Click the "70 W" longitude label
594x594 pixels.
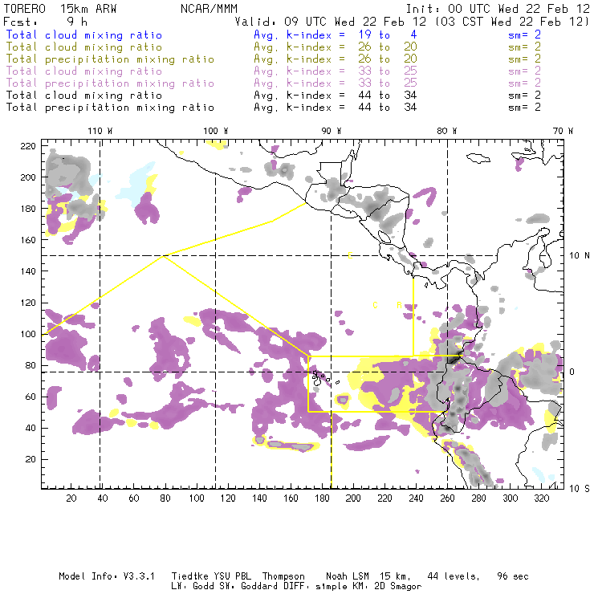tap(563, 131)
